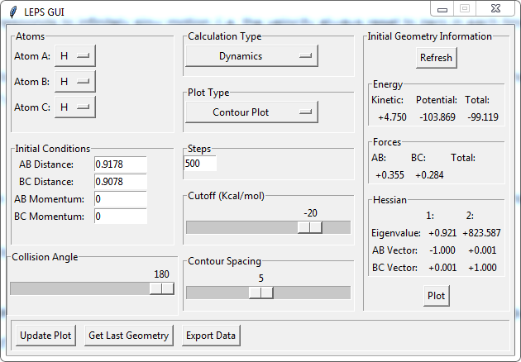Click the Export Data button
This screenshot has height=362, width=521.
click(x=211, y=336)
